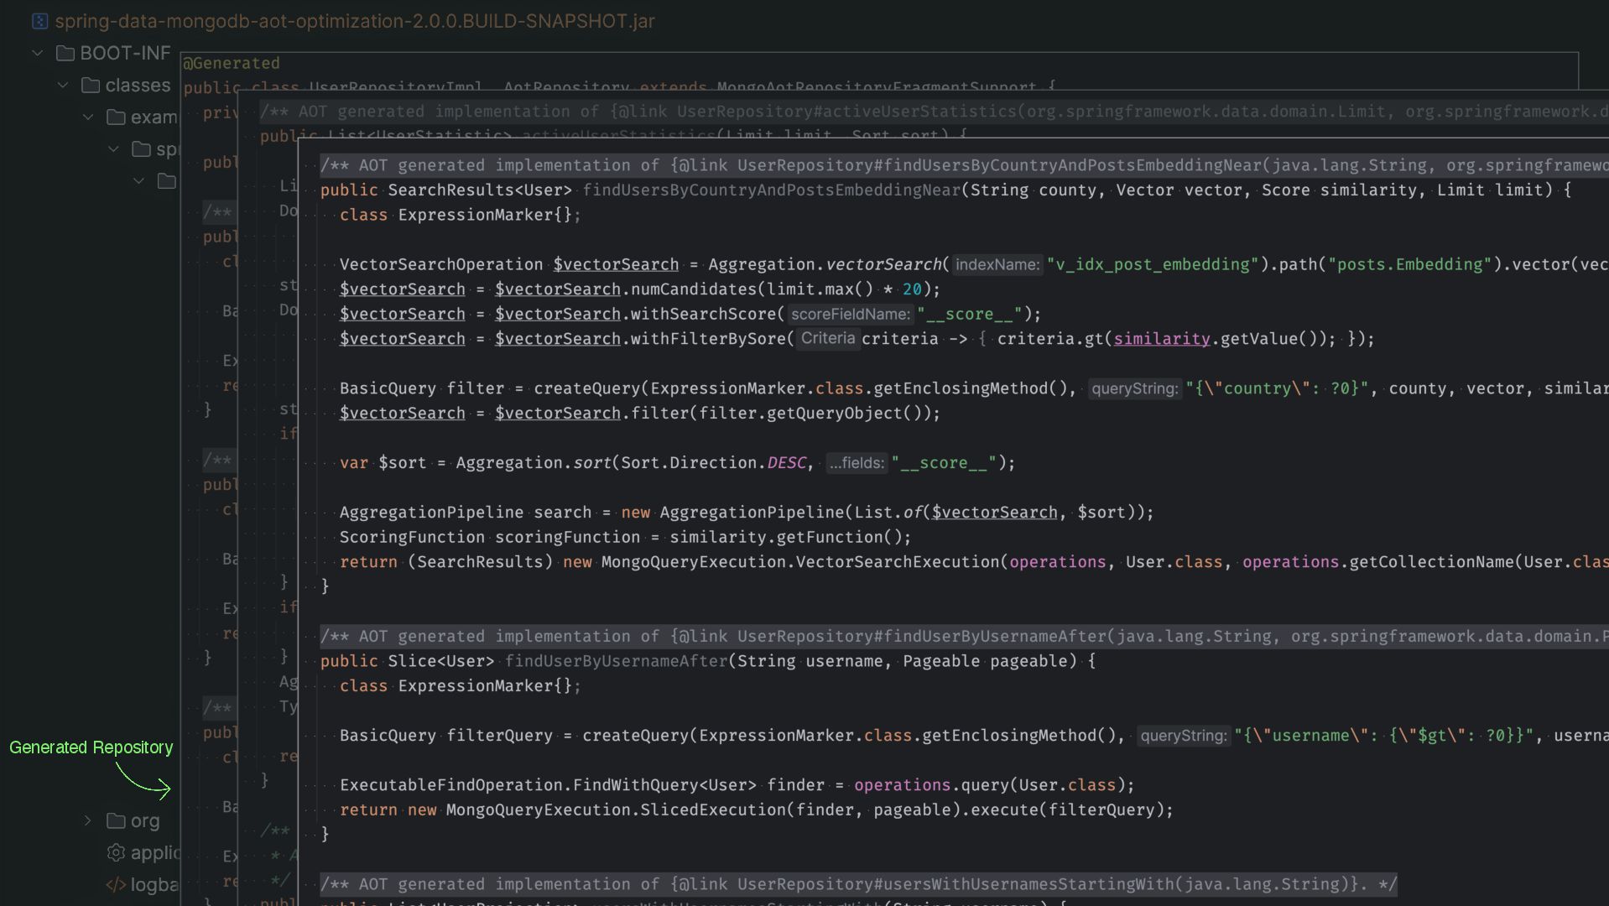Viewport: 1609px width, 906px height.
Task: Click the gear icon of the application file
Action: 116,852
